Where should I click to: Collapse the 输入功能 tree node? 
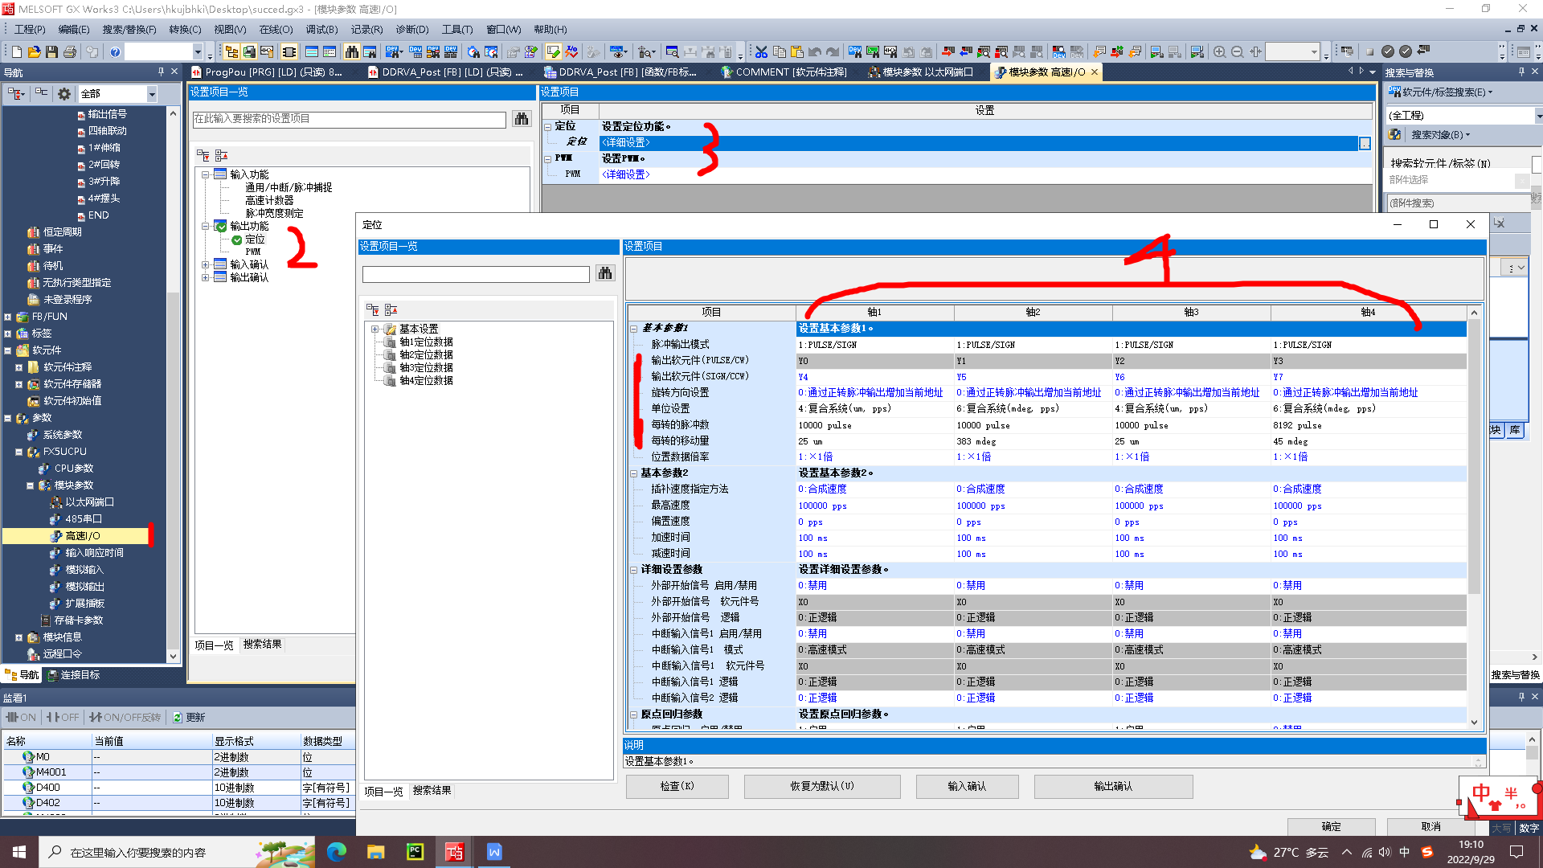pyautogui.click(x=206, y=174)
